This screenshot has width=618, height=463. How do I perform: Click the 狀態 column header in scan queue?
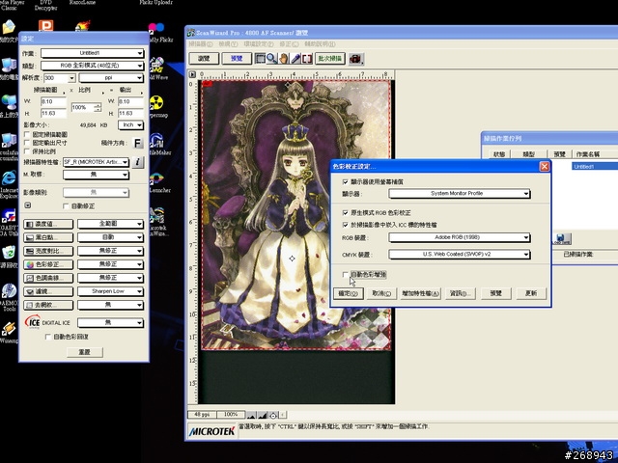coord(499,154)
